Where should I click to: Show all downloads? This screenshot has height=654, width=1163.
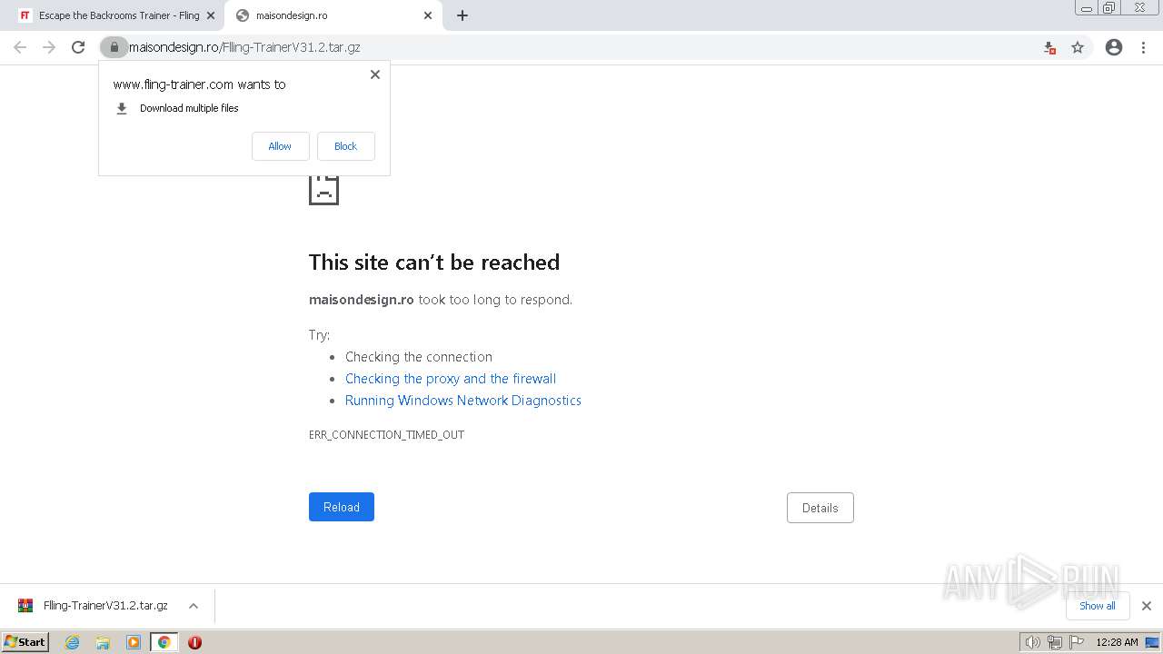click(x=1098, y=606)
